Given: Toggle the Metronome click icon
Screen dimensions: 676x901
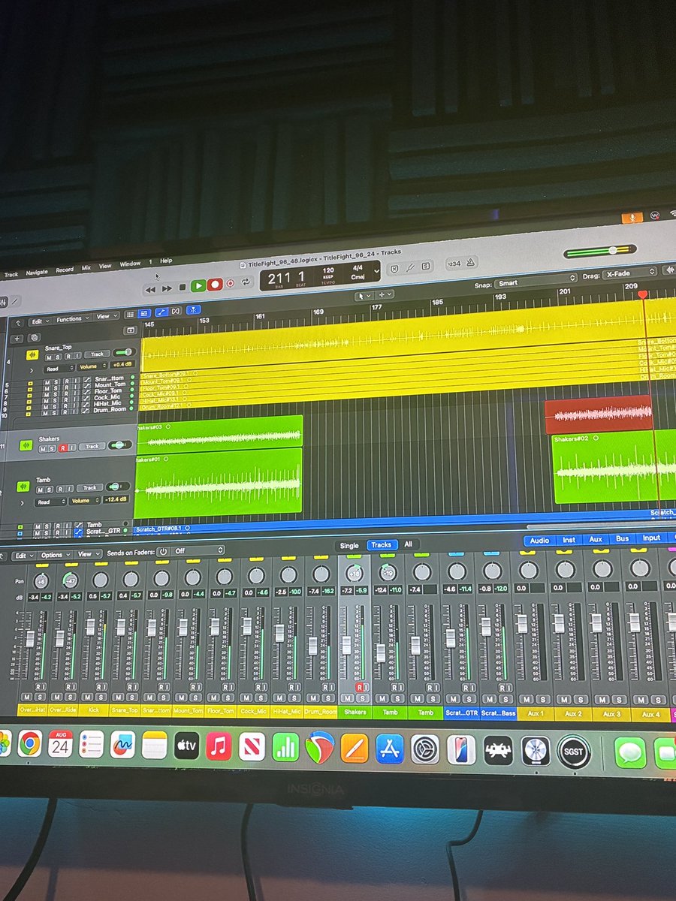Looking at the screenshot, I should click(x=471, y=262).
